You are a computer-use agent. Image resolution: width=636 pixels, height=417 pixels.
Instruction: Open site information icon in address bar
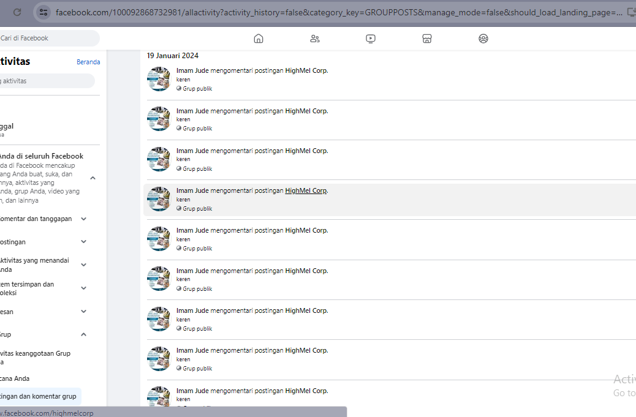point(44,12)
